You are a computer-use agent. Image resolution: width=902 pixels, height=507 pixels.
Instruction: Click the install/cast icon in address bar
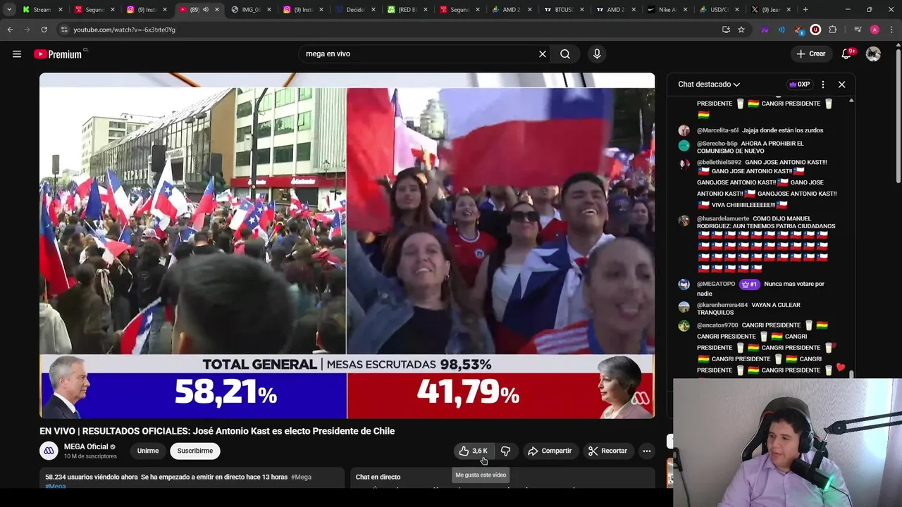[x=726, y=30]
